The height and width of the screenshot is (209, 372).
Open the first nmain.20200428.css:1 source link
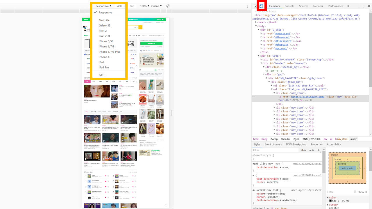307,164
